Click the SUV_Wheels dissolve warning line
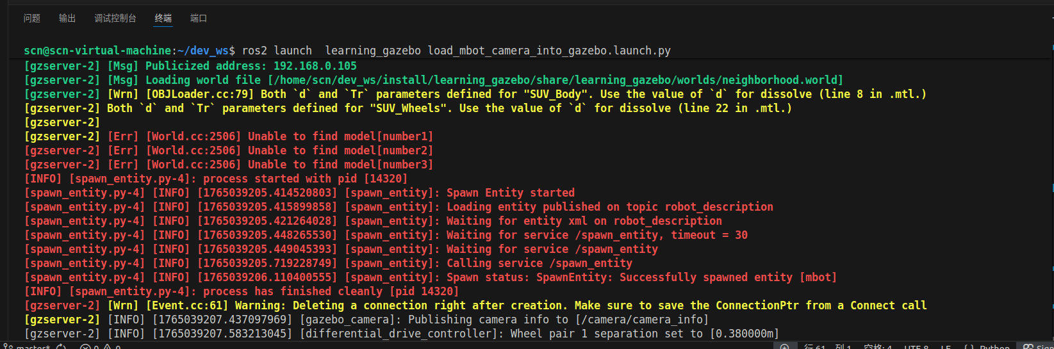 [x=408, y=108]
